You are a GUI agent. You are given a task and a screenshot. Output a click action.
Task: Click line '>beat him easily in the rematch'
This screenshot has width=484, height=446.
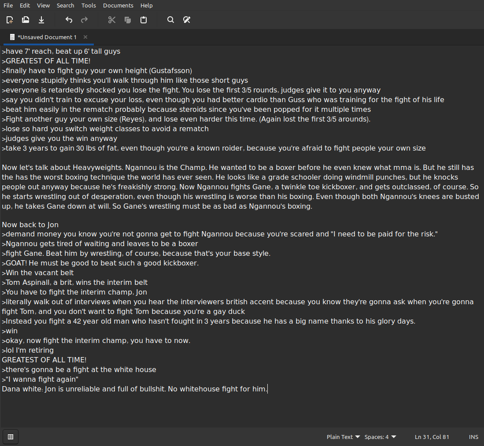186,110
